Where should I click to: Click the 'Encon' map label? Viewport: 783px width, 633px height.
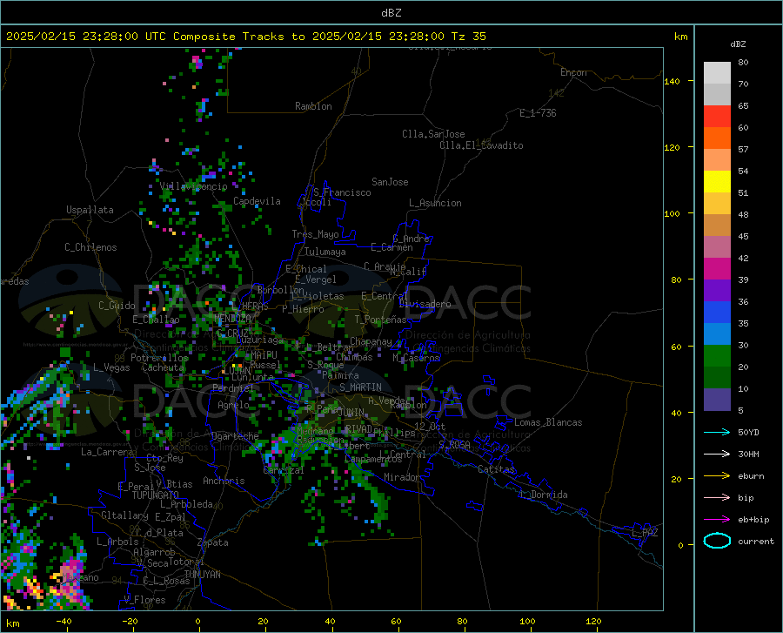tap(573, 72)
